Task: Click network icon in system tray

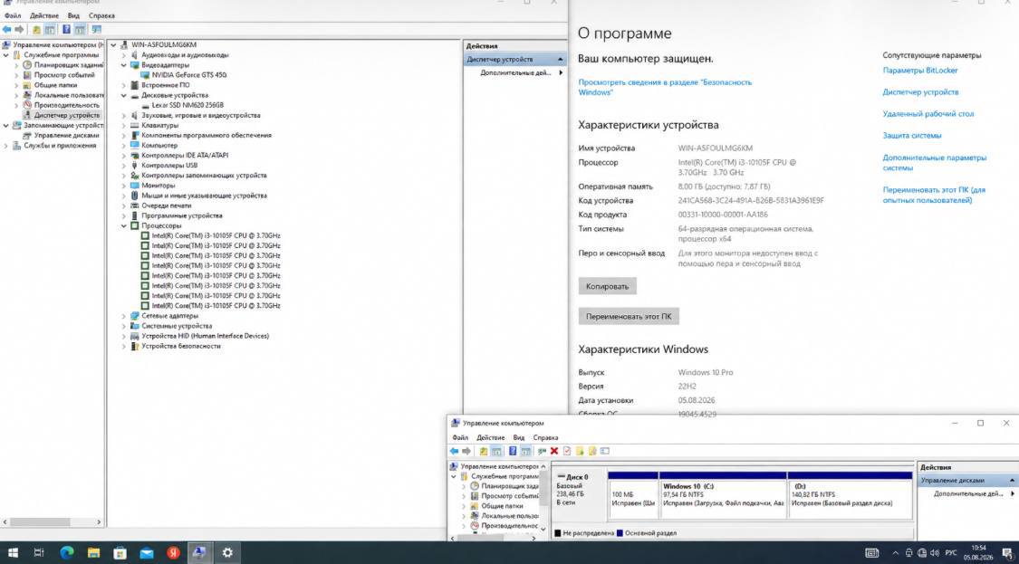Action: tap(921, 553)
